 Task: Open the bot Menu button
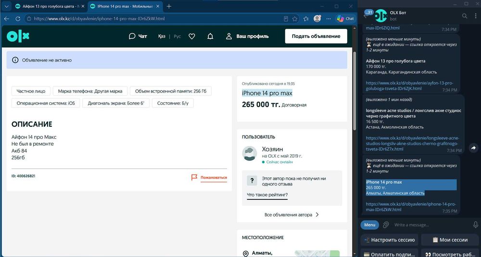click(x=369, y=225)
